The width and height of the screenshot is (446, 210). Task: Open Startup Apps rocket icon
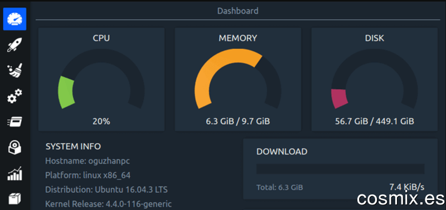[14, 45]
